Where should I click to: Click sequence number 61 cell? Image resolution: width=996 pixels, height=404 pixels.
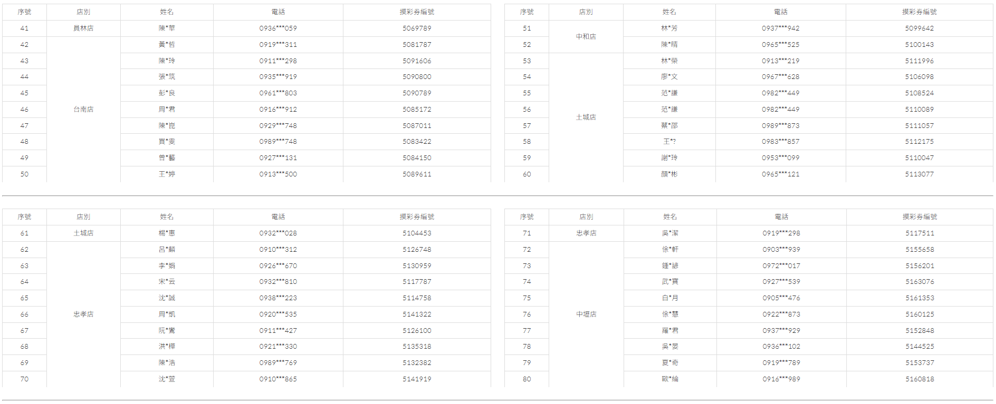click(24, 233)
